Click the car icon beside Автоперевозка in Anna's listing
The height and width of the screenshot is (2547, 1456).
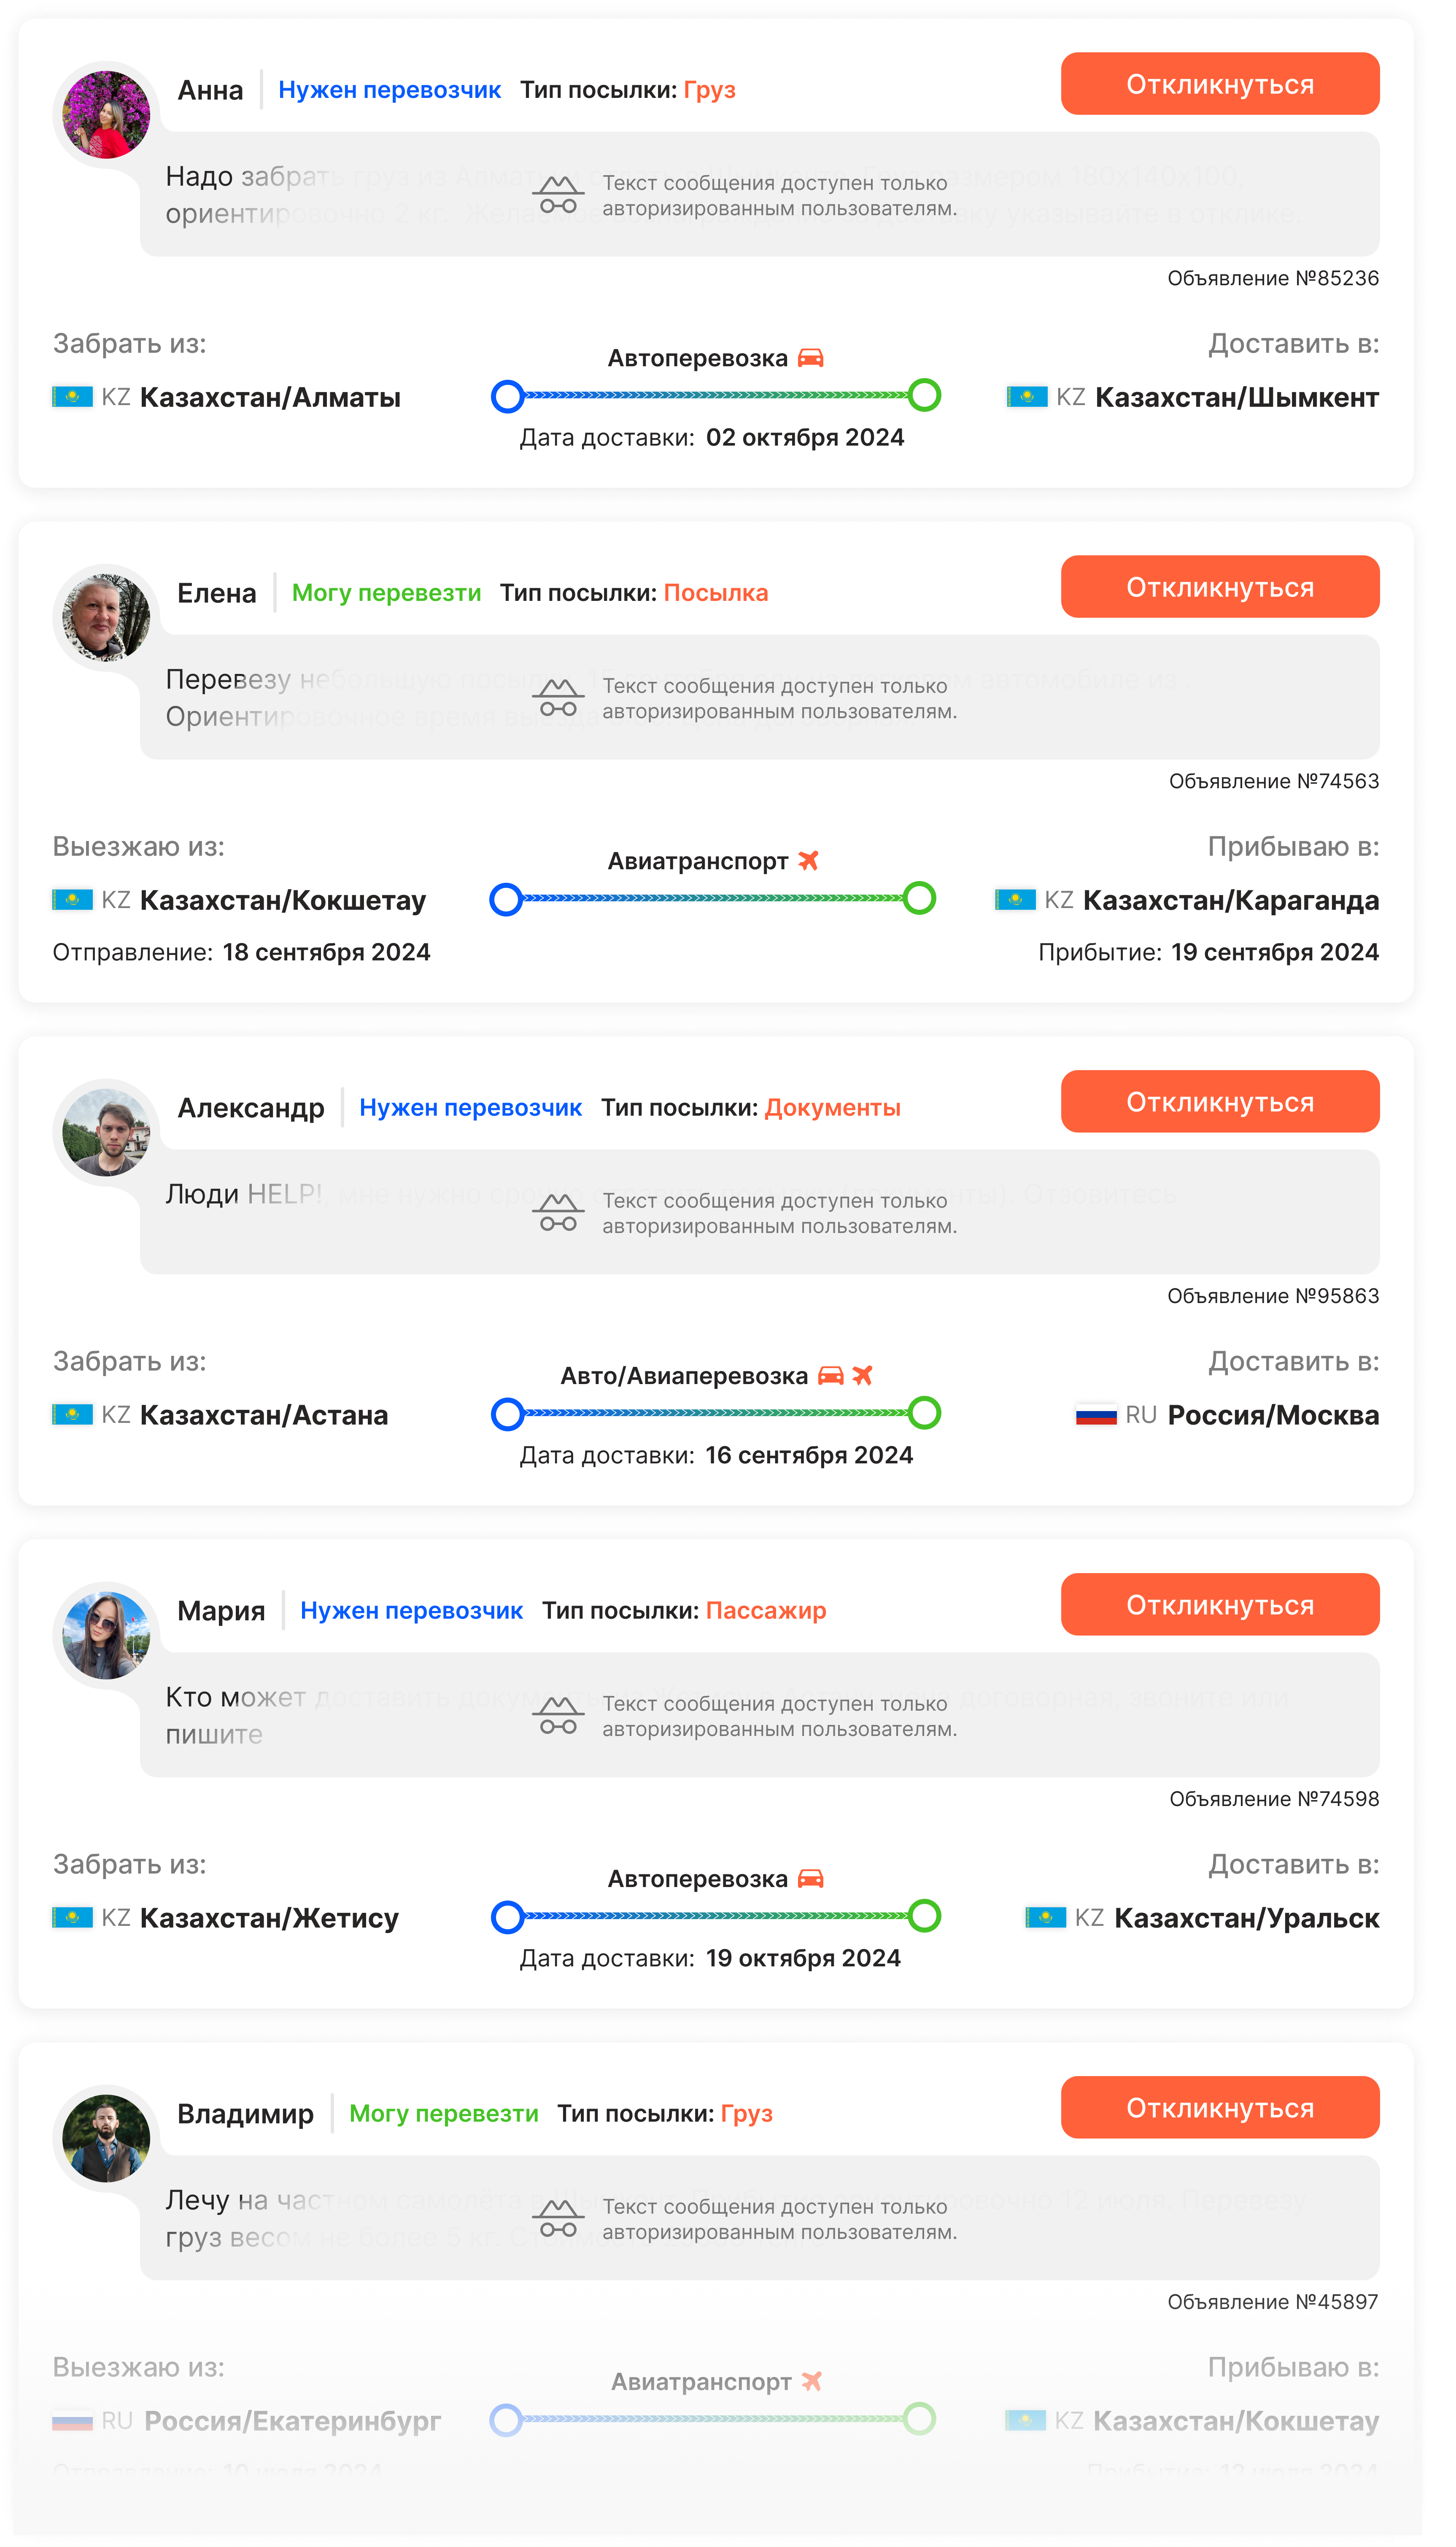click(x=824, y=363)
